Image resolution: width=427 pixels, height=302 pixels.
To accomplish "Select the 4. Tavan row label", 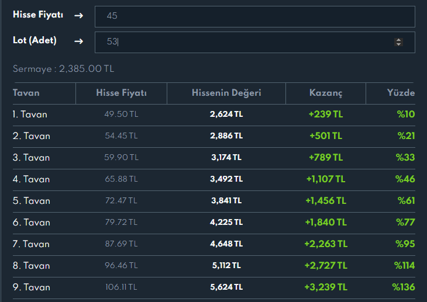I will [31, 179].
